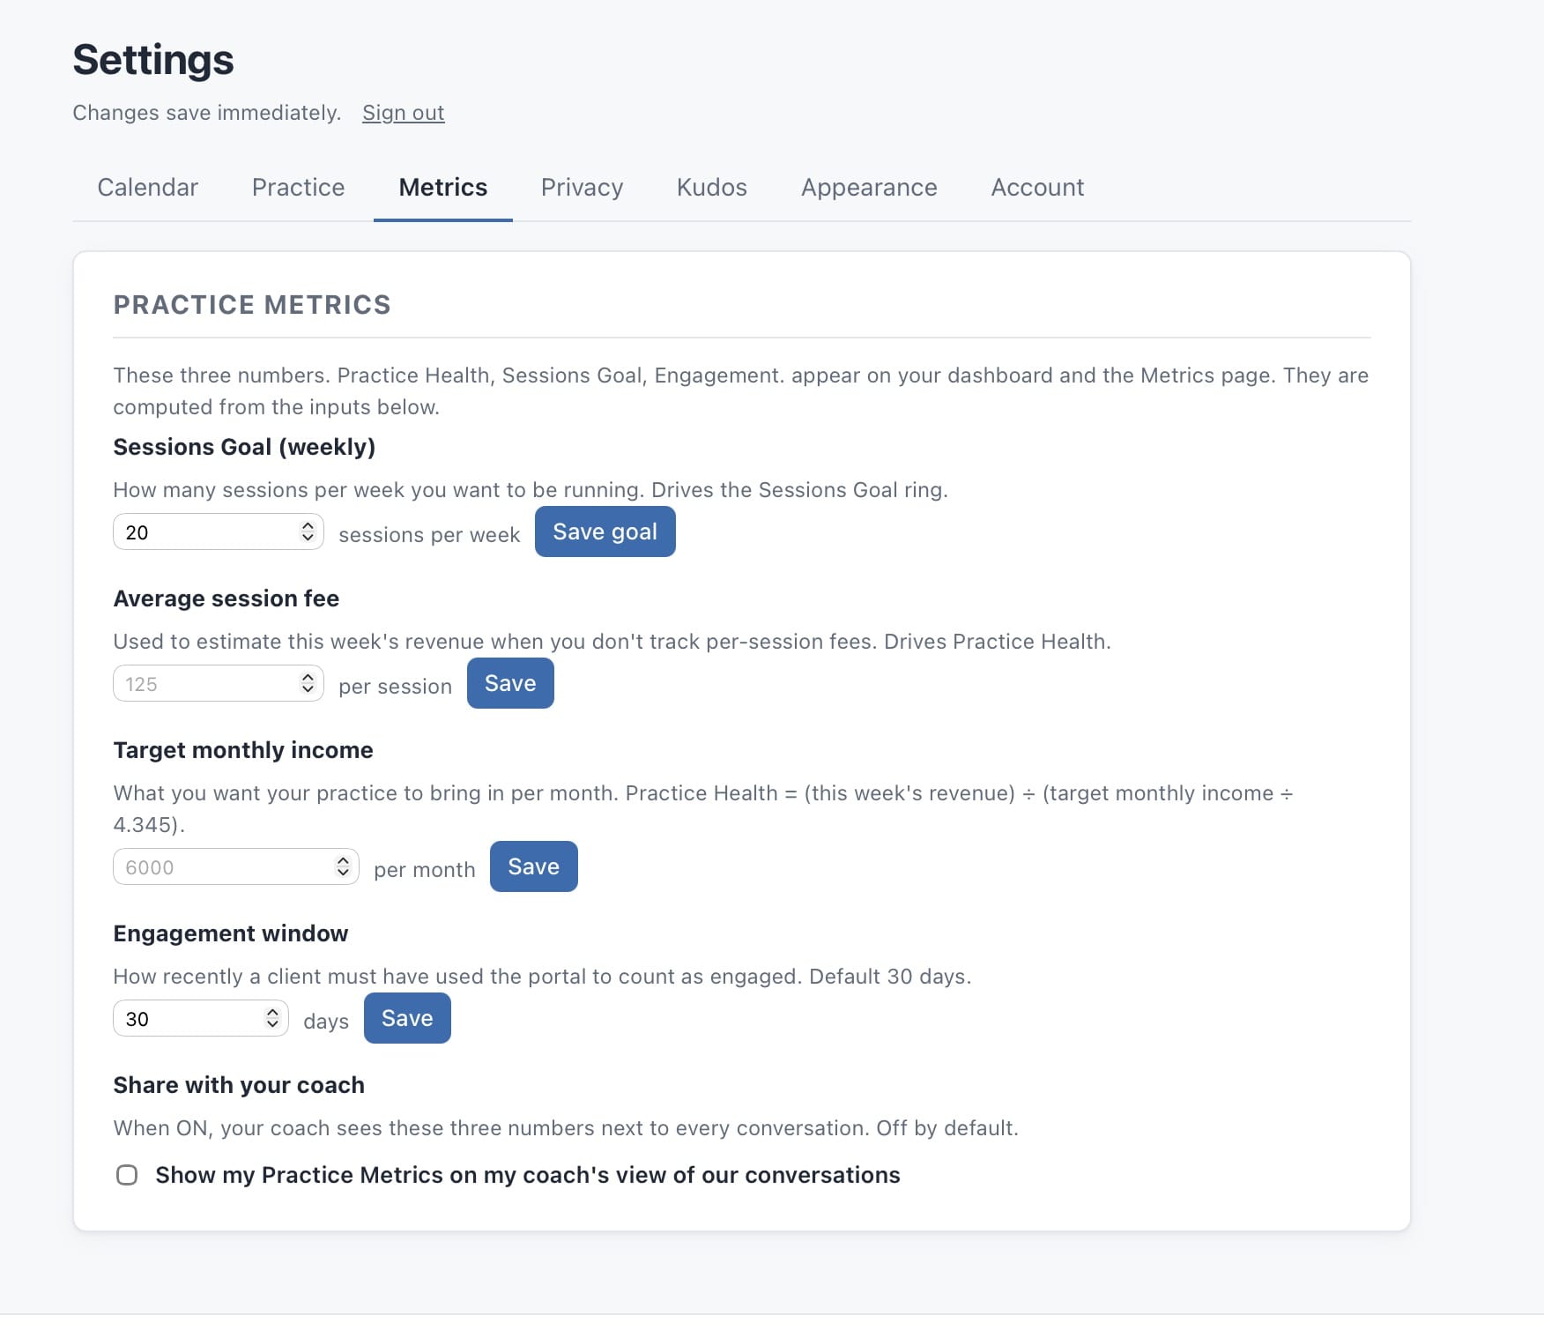Open the Privacy tab
The width and height of the screenshot is (1544, 1338).
[x=582, y=187]
